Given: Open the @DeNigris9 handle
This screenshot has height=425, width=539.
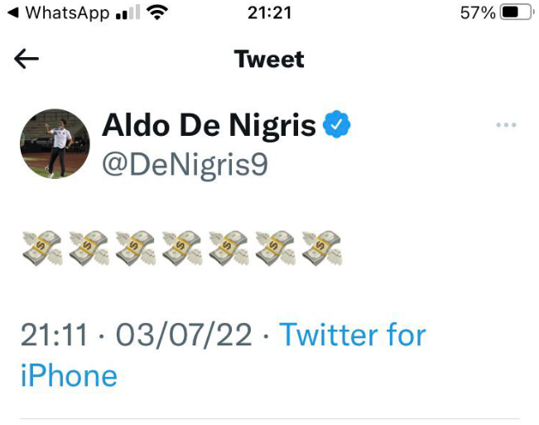Looking at the screenshot, I should pos(185,165).
